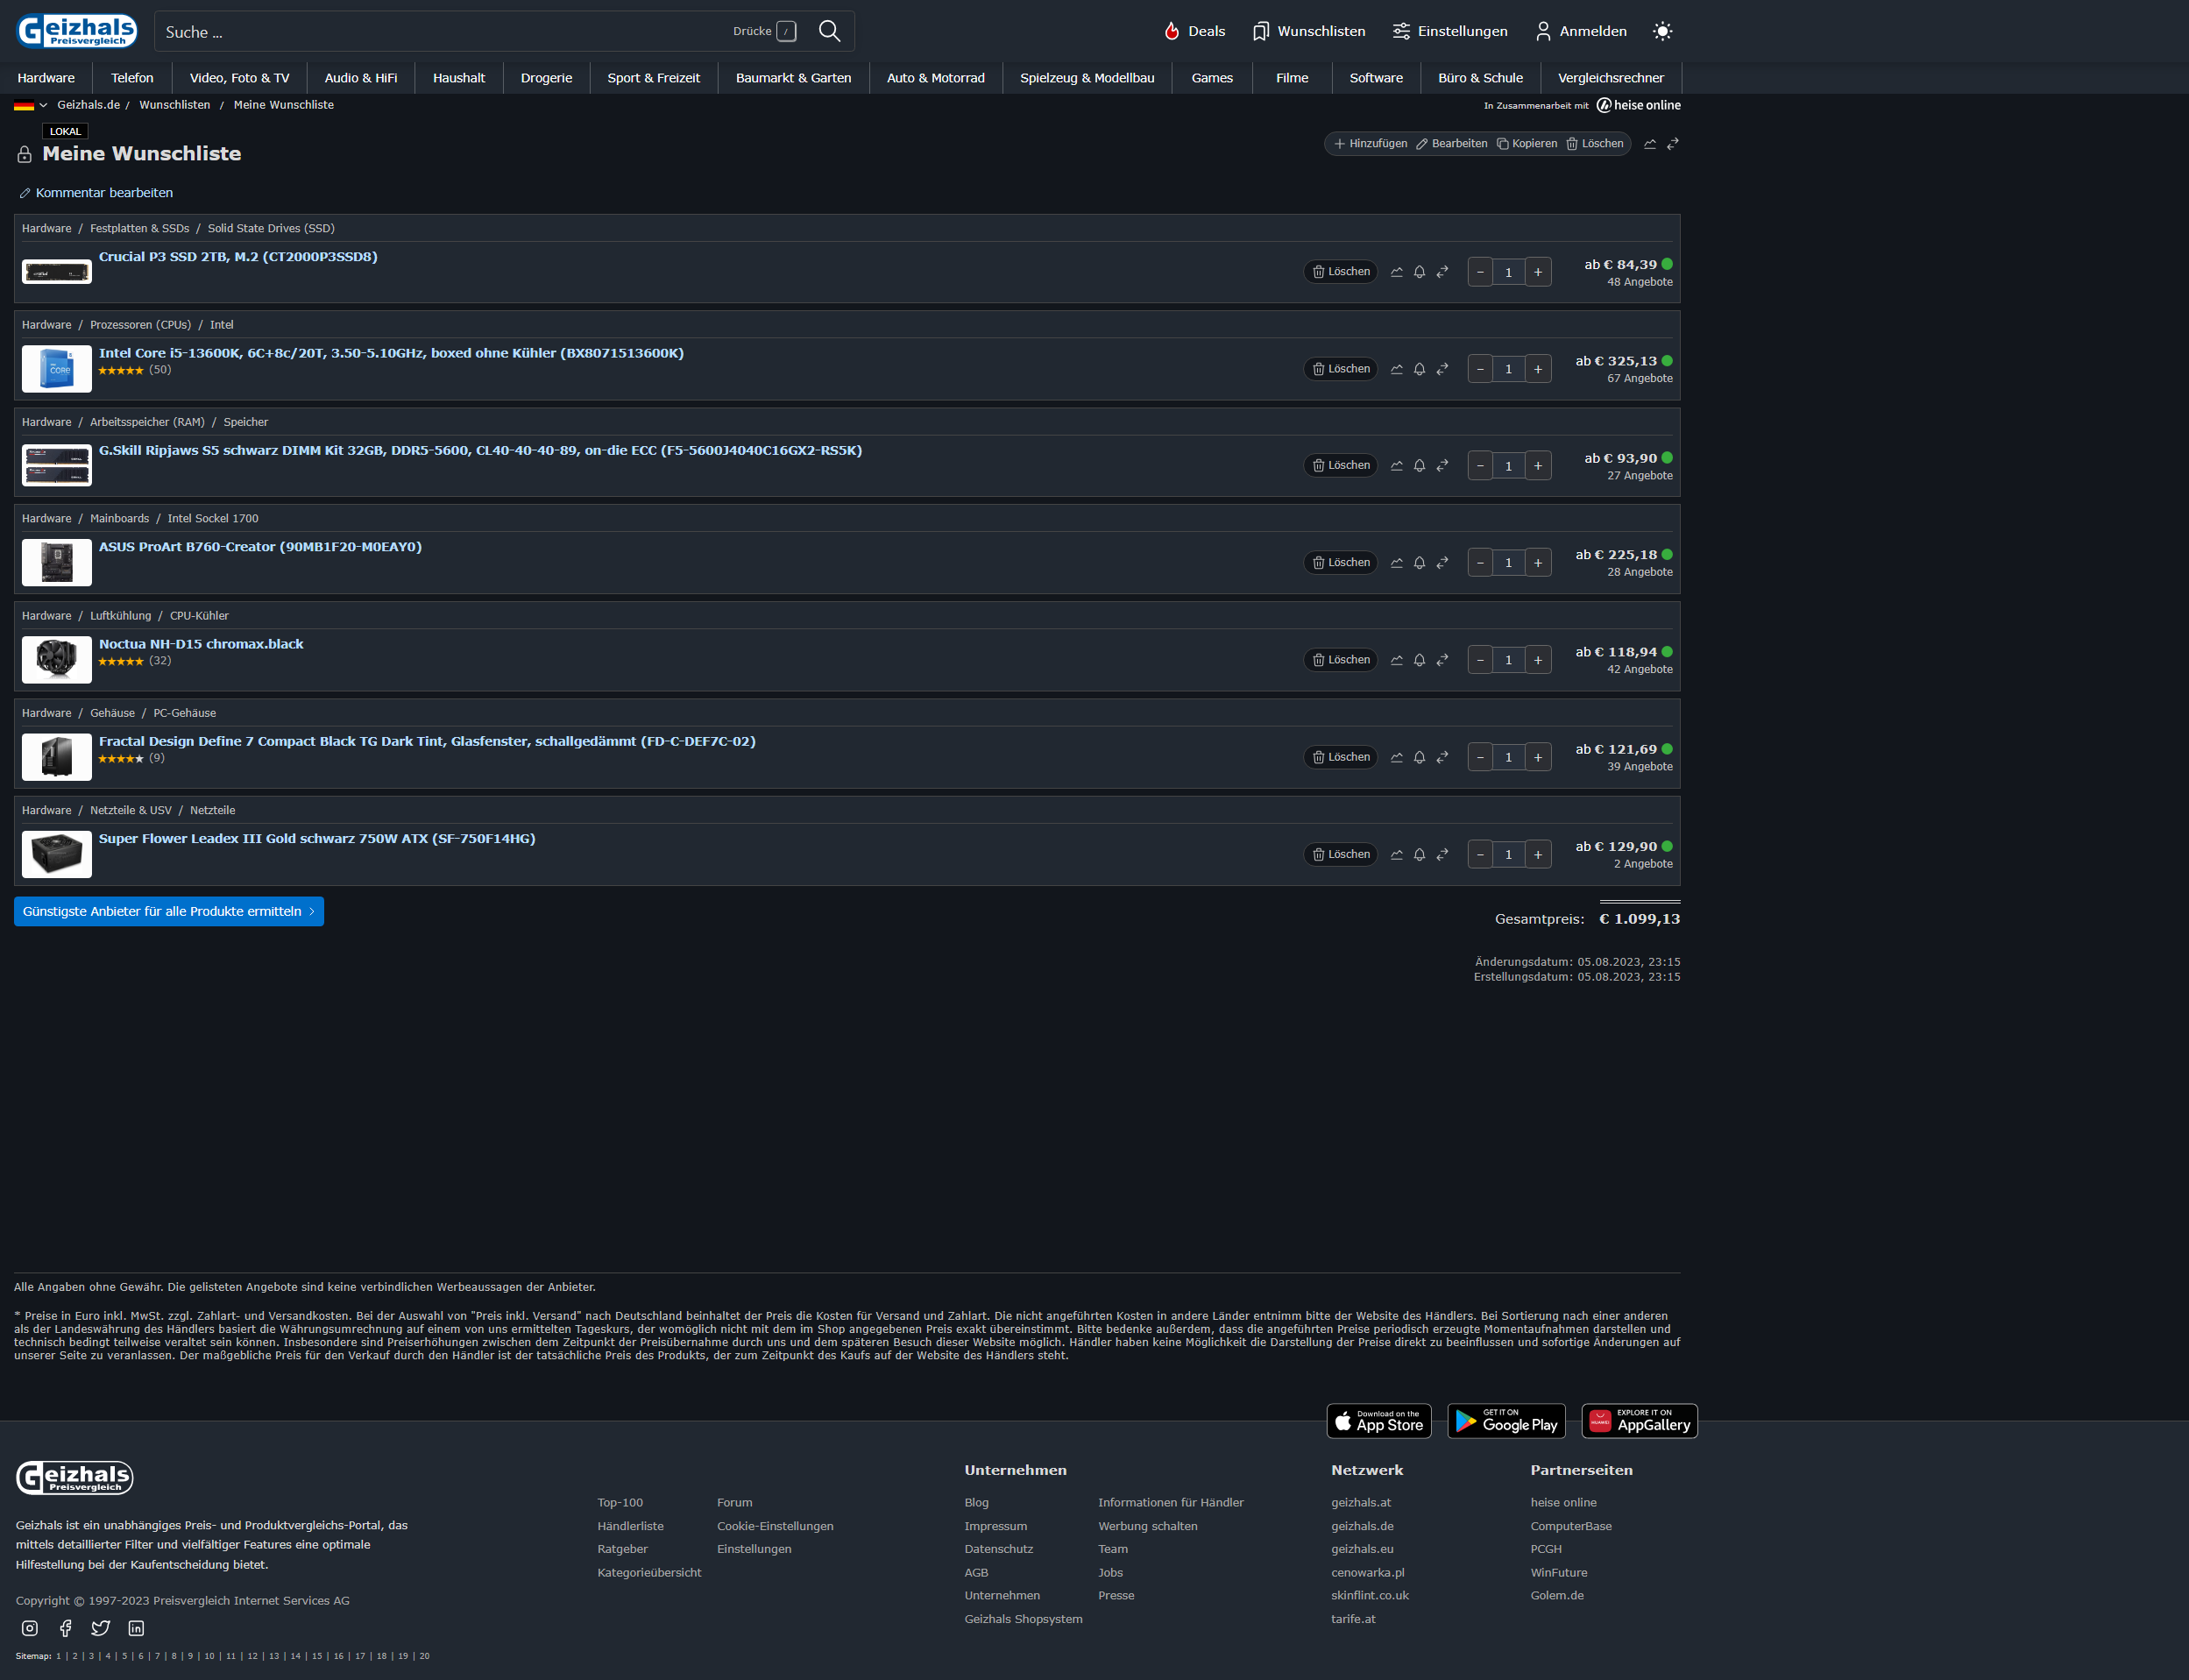Screen dimensions: 2189x1680
Task: Open Noctua NH-D15 product thumbnail
Action: tap(57, 660)
